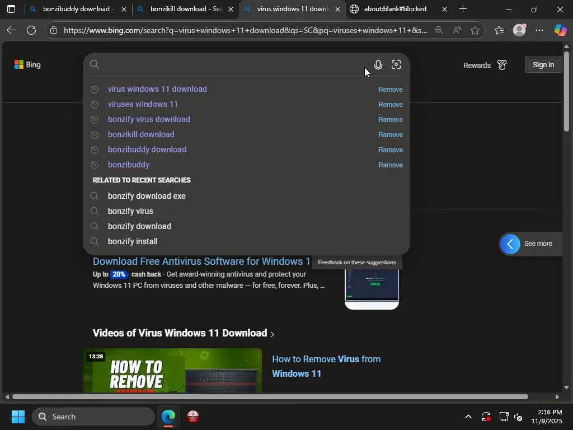Open Microsoft Edge taskbar icon
This screenshot has width=573, height=430.
point(168,417)
